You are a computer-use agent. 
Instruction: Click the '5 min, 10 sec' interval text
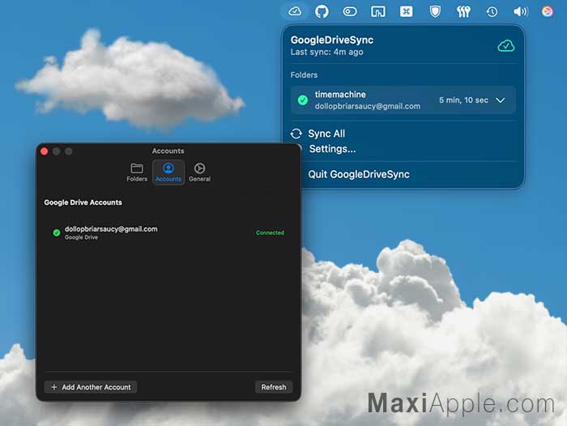(463, 100)
